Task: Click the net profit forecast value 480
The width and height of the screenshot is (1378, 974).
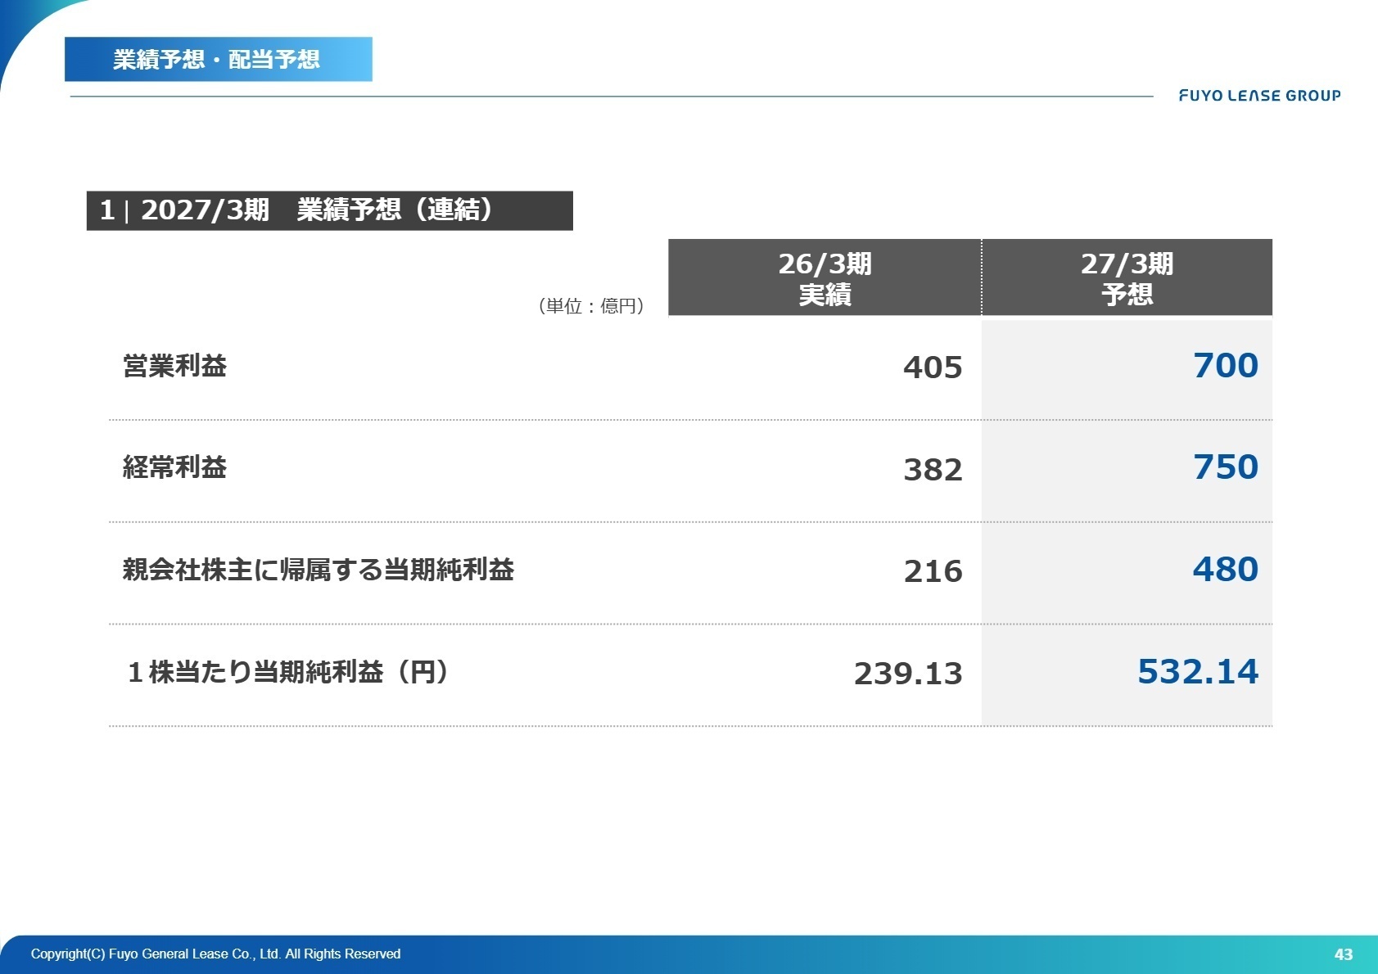Action: coord(1225,569)
